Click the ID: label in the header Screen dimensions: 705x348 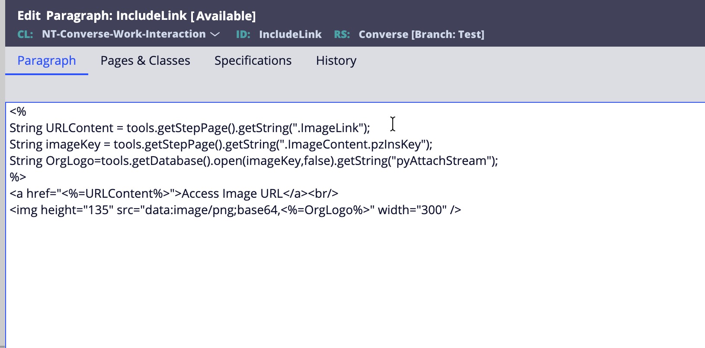(x=243, y=35)
